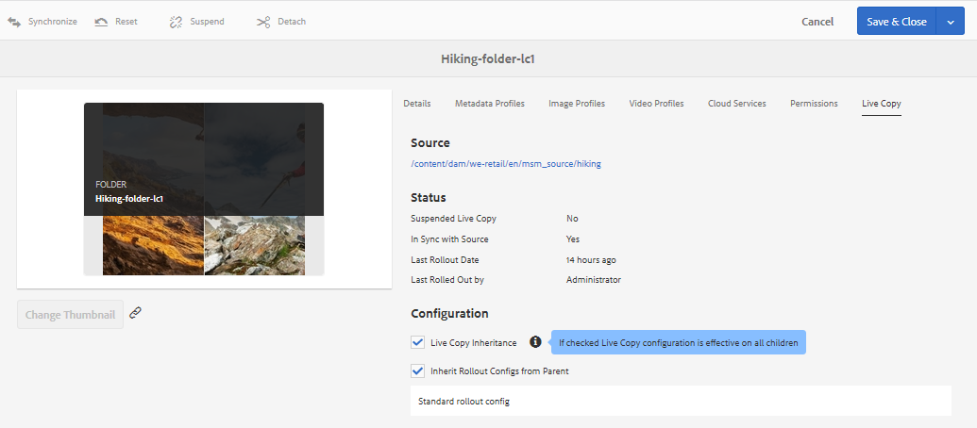Toggle the Live Copy Inheritance checkbox
This screenshot has width=977, height=428.
tap(418, 342)
